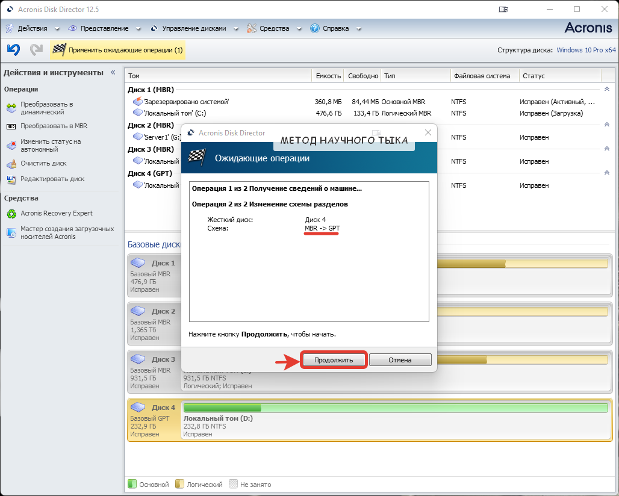Collapse the Диск 1 (MBR) volume group
Image resolution: width=619 pixels, height=496 pixels.
click(x=607, y=89)
